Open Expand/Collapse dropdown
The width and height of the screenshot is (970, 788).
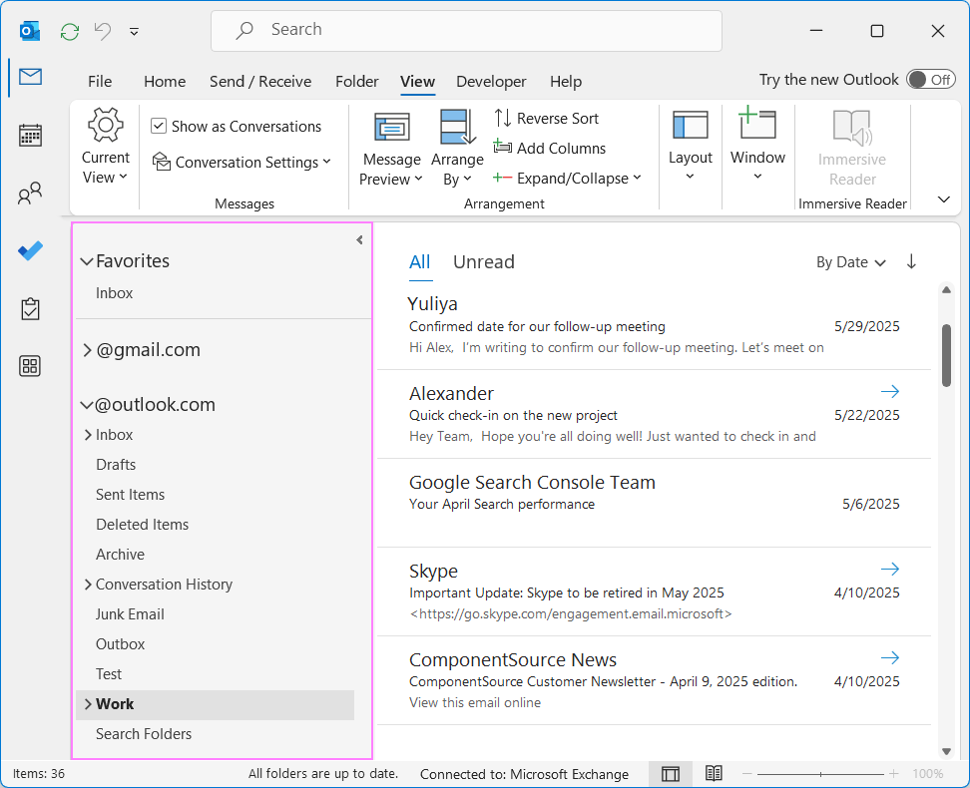coord(567,179)
